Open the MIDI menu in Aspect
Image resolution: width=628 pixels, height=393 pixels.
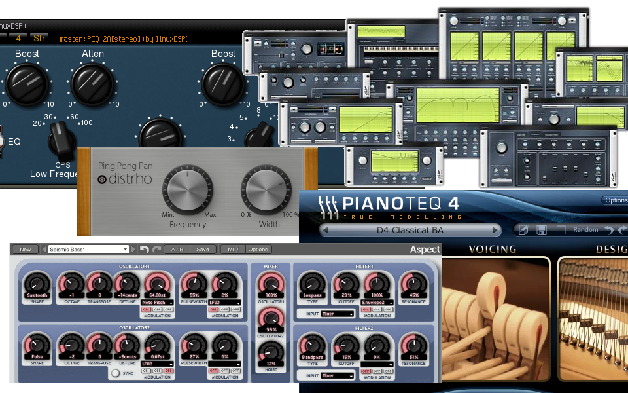(234, 250)
